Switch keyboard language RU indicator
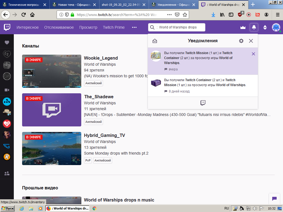Viewport: 283px width, 212px height. click(x=227, y=208)
